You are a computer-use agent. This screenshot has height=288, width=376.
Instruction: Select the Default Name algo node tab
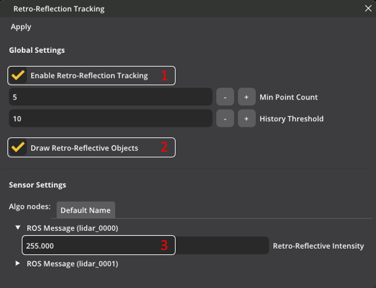click(86, 210)
